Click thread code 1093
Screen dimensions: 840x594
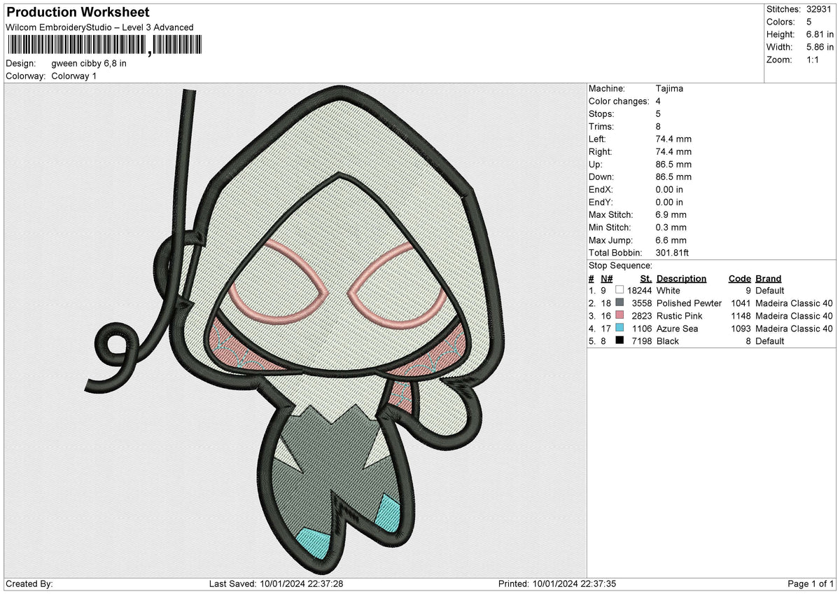click(x=741, y=329)
